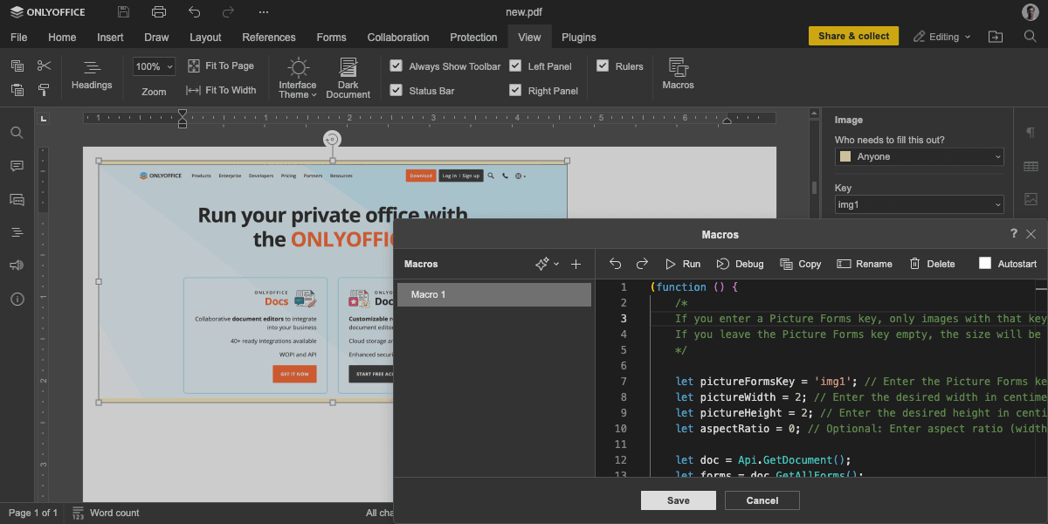Viewport: 1048px width, 524px height.
Task: Open the Chat panel in left sidebar
Action: point(17,199)
